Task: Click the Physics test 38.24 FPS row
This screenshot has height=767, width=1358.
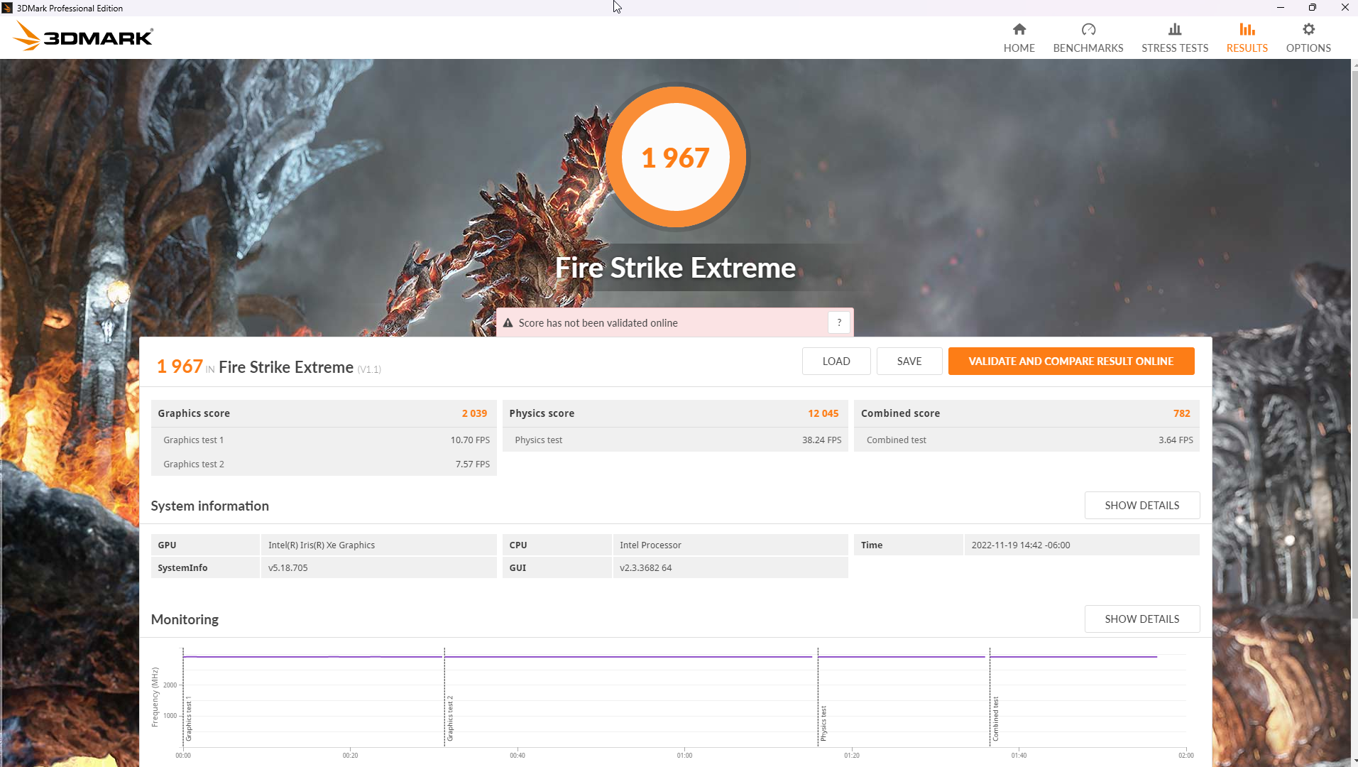Action: tap(675, 440)
